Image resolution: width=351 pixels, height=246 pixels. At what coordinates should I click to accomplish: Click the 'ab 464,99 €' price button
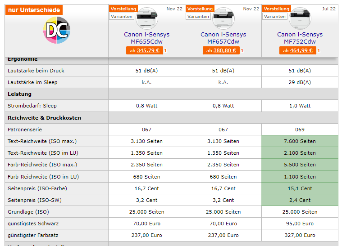pos(298,50)
